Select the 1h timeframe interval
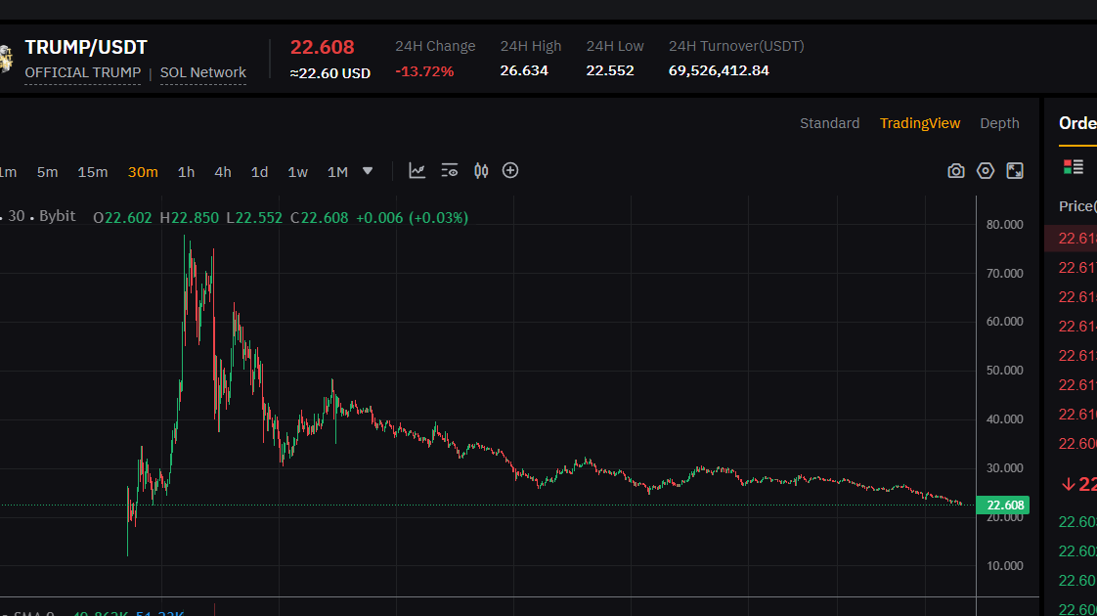The image size is (1097, 616). 186,172
